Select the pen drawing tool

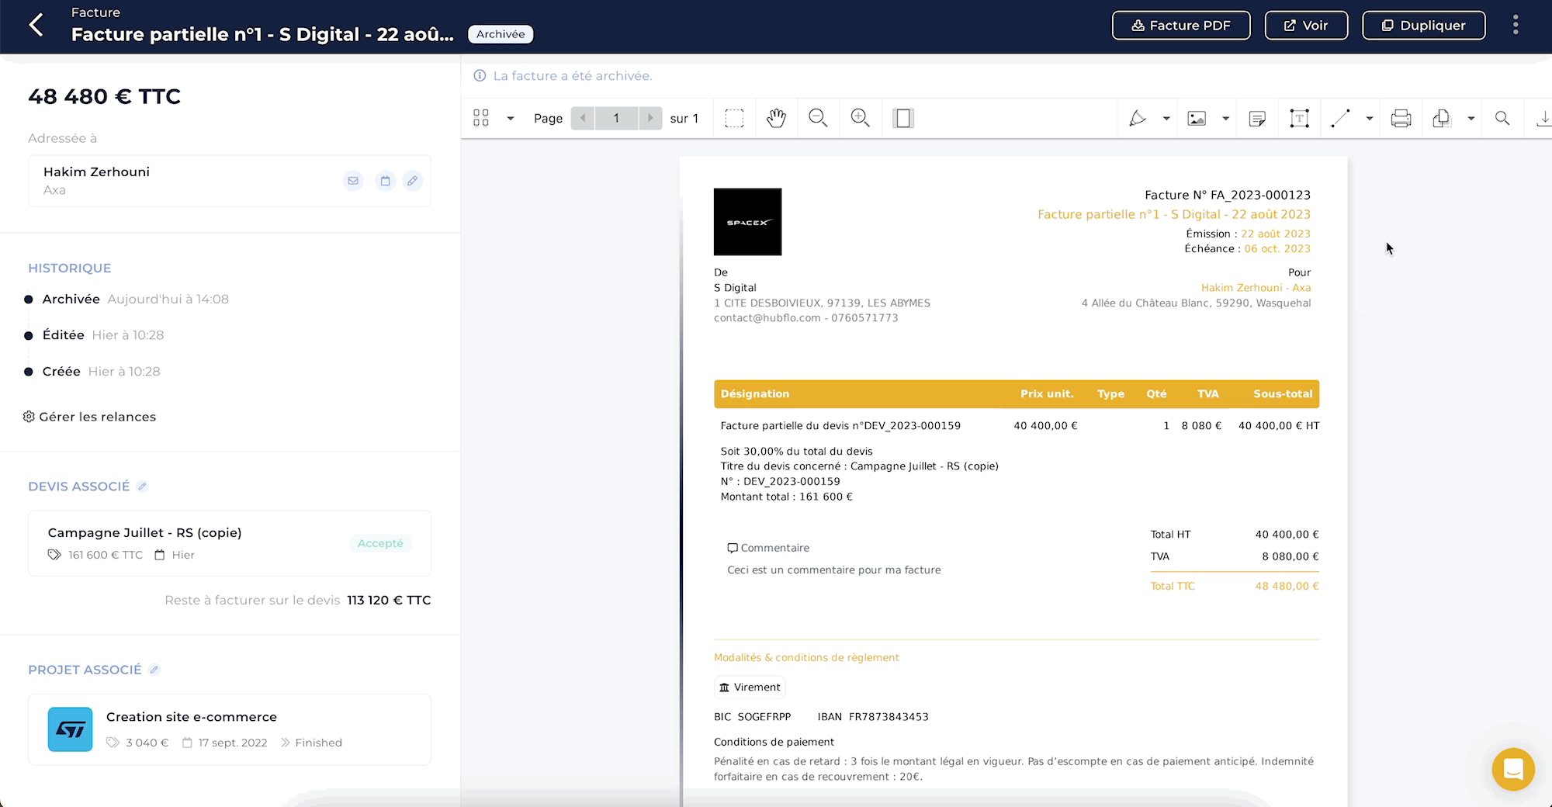(1138, 118)
